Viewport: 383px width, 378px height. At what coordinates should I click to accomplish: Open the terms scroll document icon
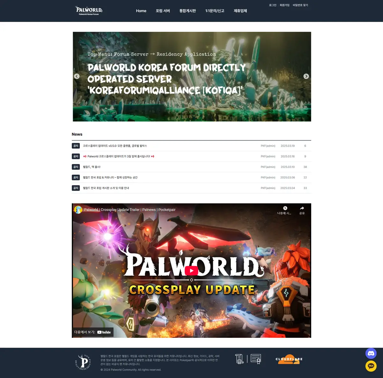tap(239, 359)
